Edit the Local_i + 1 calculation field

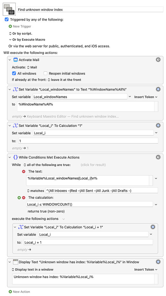(x=88, y=242)
